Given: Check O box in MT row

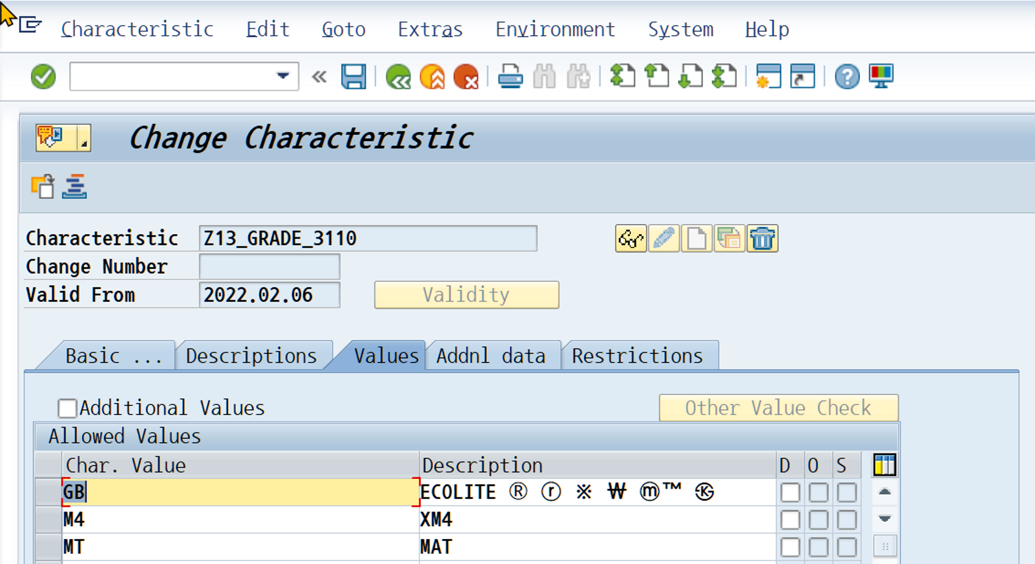Looking at the screenshot, I should point(818,547).
